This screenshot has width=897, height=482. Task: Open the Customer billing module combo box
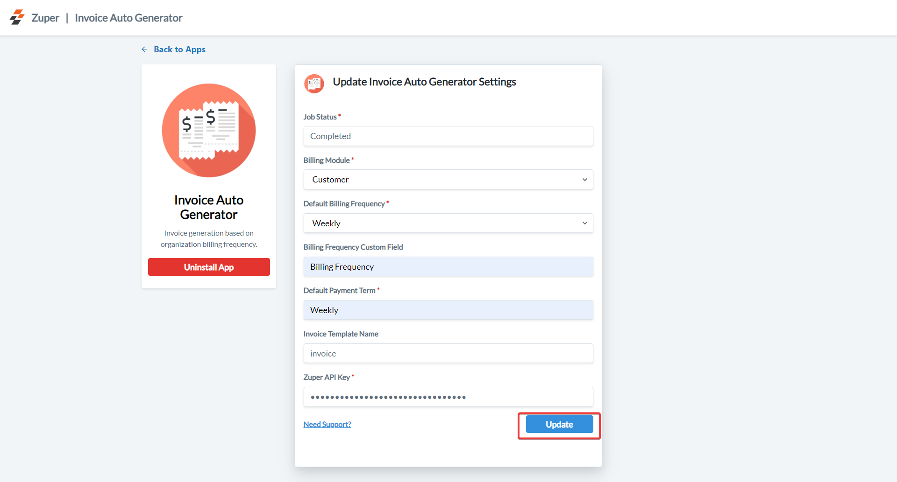[439, 180]
